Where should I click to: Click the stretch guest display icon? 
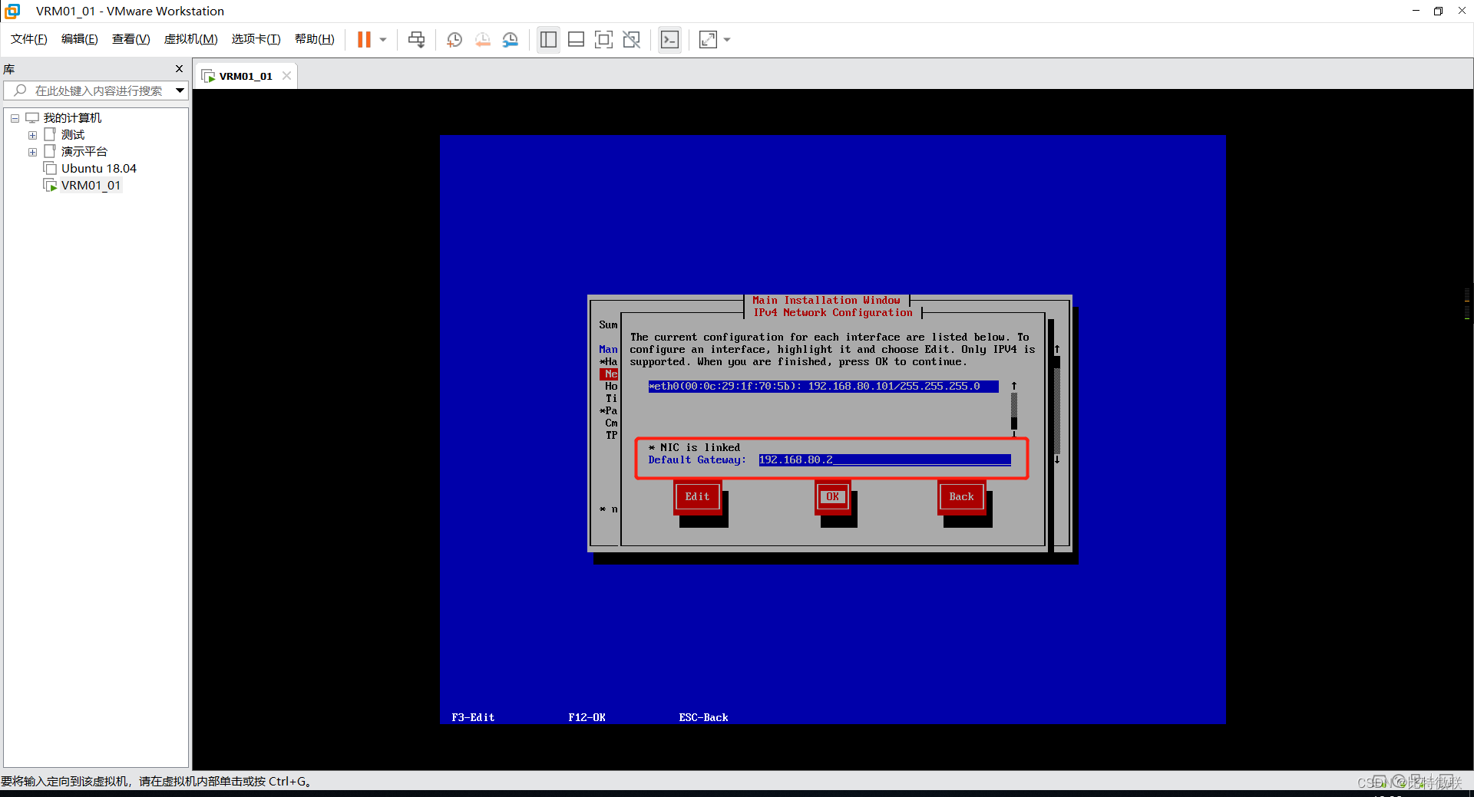708,40
